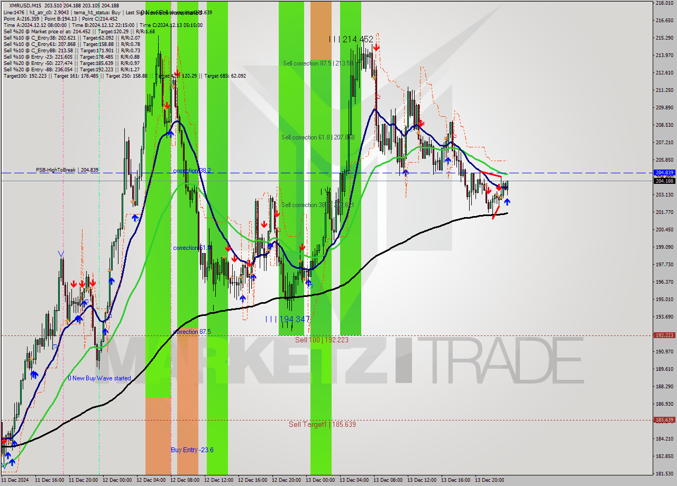Image resolution: width=677 pixels, height=486 pixels.
Task: Select the red 192.223 price tag
Action: (664, 335)
